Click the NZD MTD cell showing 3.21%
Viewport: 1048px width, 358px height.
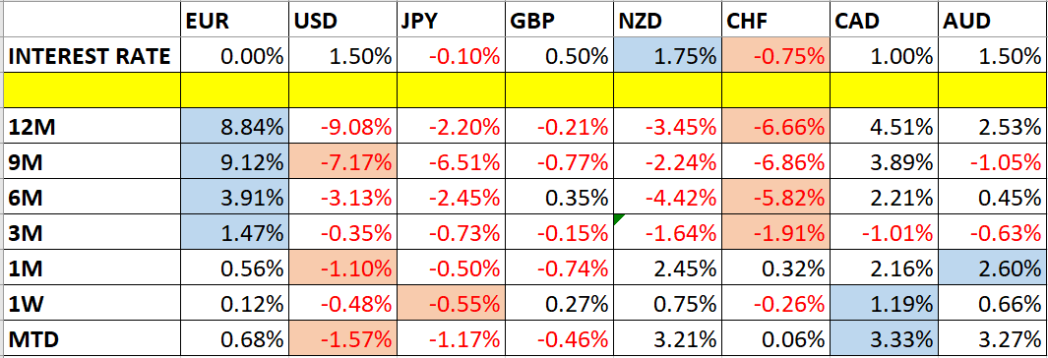click(668, 340)
